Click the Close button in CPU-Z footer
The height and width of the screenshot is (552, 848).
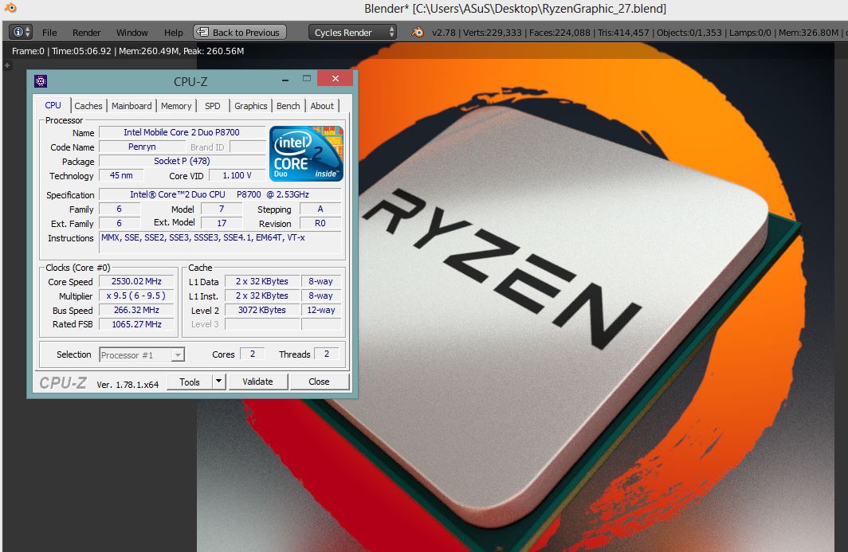click(x=319, y=382)
